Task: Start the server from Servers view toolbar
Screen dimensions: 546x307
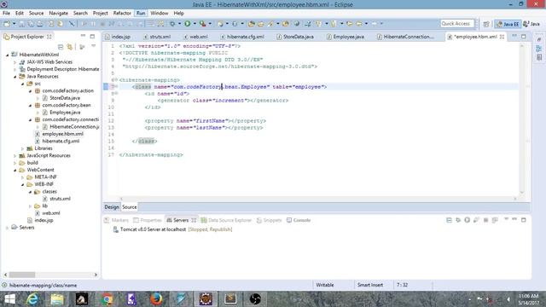Action: click(x=468, y=220)
